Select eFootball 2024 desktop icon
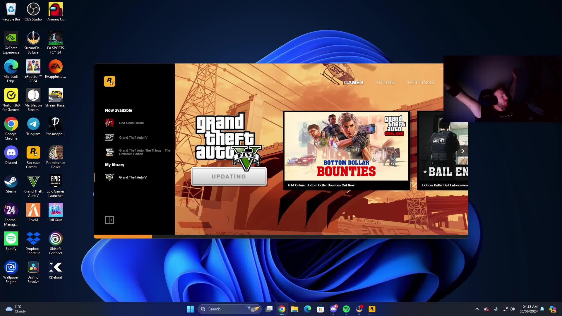The height and width of the screenshot is (316, 562). click(x=33, y=71)
